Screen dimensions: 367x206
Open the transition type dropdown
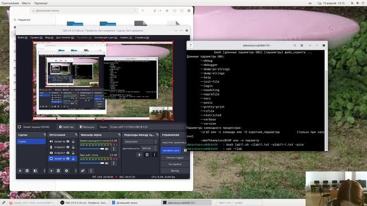click(x=140, y=141)
